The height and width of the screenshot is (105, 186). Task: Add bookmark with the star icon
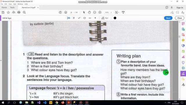coord(8,12)
